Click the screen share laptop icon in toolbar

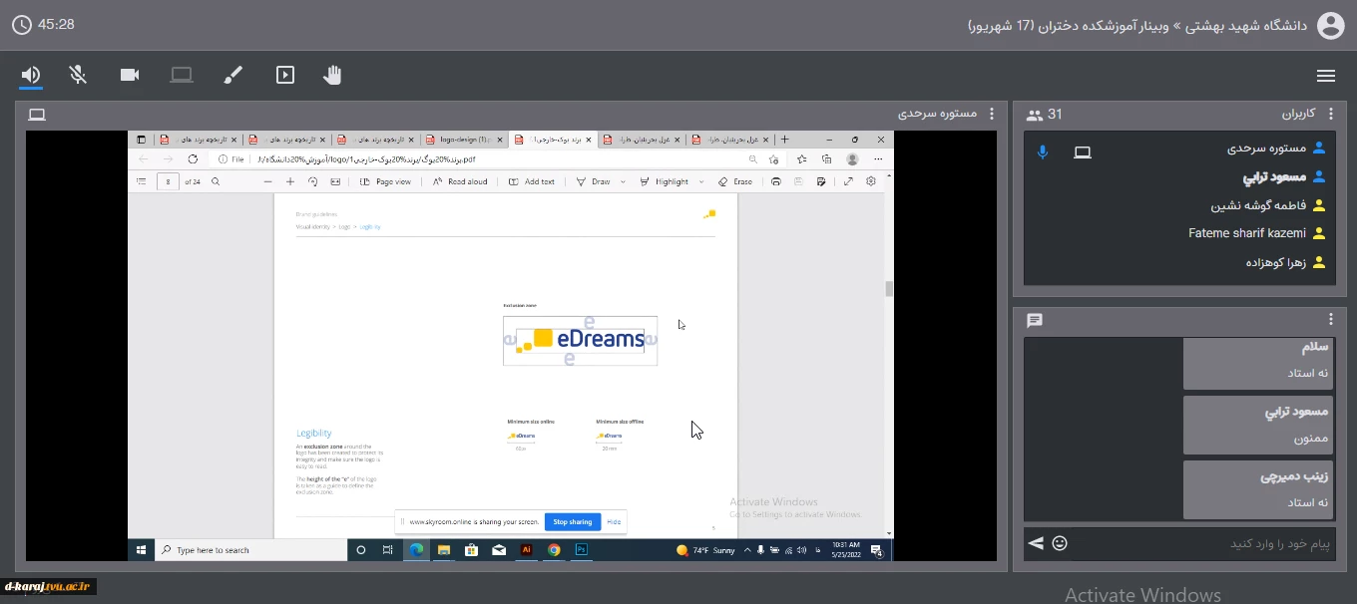(x=181, y=75)
